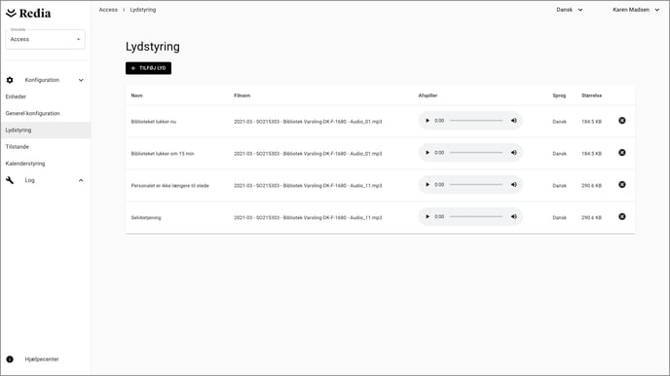This screenshot has width=670, height=376.
Task: Open the Hjælpecenter link
Action: pyautogui.click(x=42, y=359)
